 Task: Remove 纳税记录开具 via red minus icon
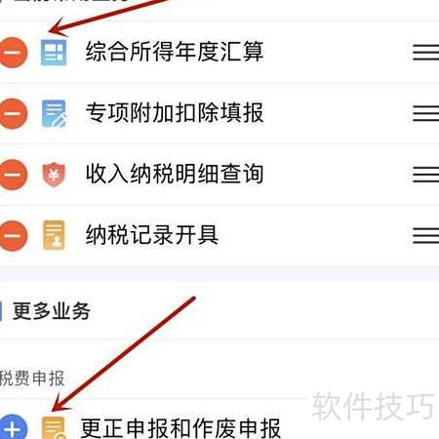pos(13,236)
